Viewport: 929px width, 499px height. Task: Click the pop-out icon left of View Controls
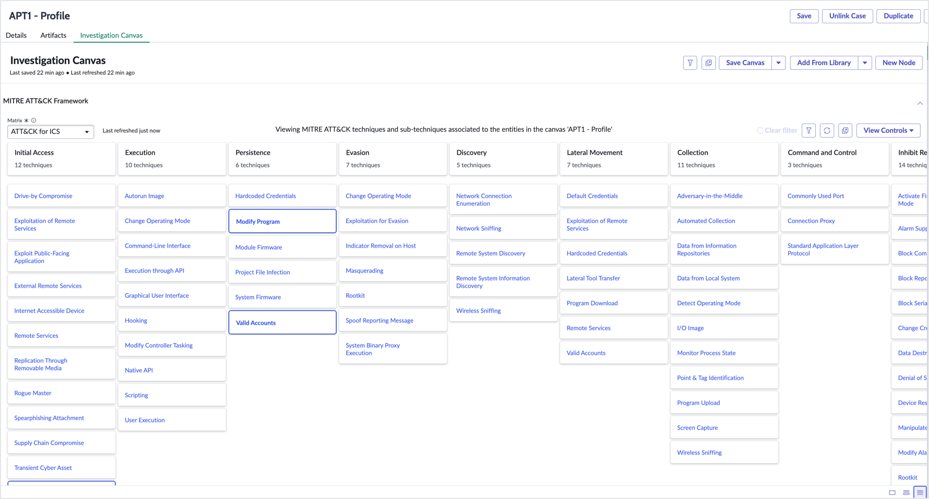coord(845,131)
